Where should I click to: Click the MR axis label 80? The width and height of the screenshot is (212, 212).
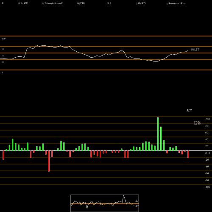207,126
